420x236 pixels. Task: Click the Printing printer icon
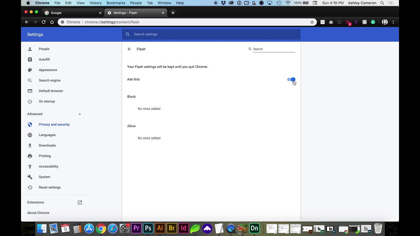click(x=30, y=156)
